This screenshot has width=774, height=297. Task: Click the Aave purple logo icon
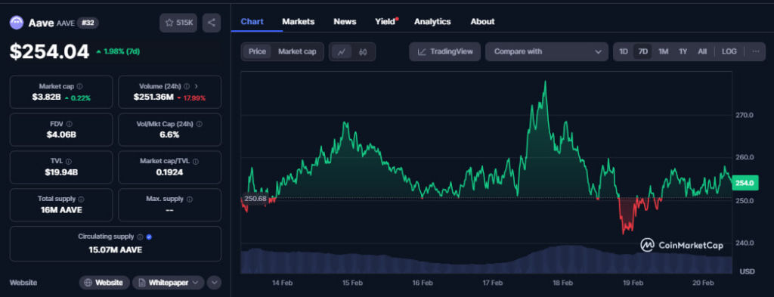[17, 22]
